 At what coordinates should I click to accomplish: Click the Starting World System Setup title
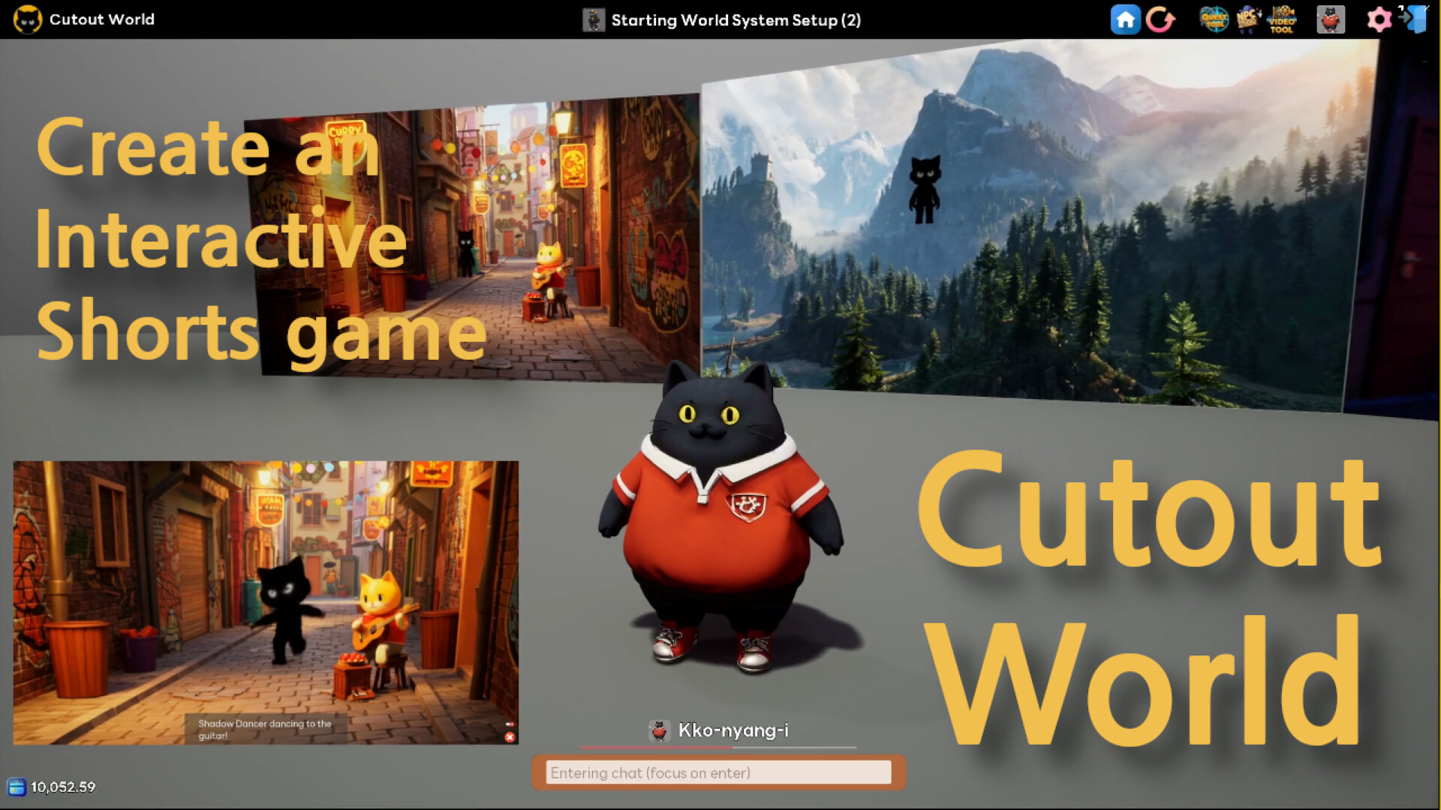coord(736,20)
